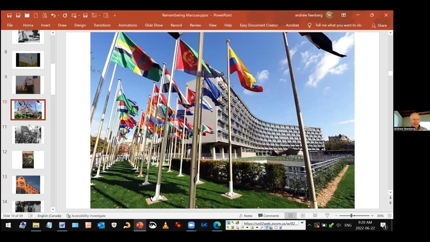Open the Draw ribbon tab
Screen dimensions: 430x242
tap(62, 25)
